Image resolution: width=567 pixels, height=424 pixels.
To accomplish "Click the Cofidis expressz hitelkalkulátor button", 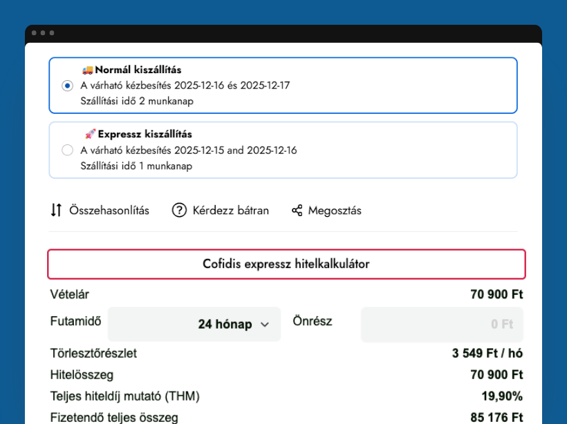I will coord(286,264).
